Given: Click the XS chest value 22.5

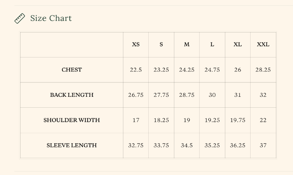Looking at the screenshot, I should (x=136, y=70).
